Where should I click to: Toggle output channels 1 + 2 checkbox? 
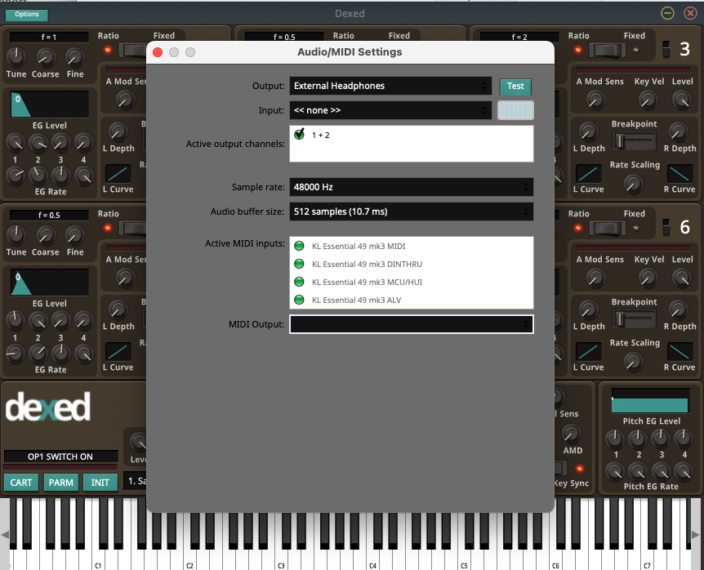300,134
